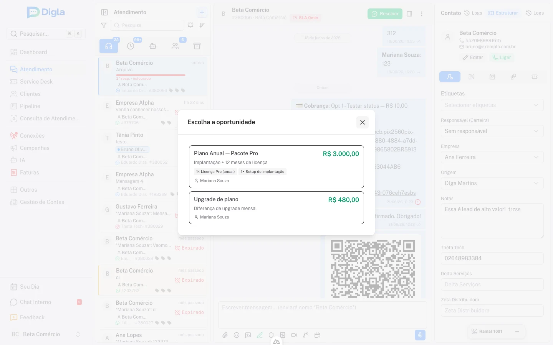
Task: Expand the Selecionar etiquetas dropdown
Action: click(x=492, y=105)
